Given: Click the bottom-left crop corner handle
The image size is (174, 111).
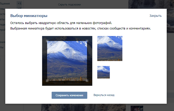Looking at the screenshot, I should pyautogui.click(x=47, y=80).
